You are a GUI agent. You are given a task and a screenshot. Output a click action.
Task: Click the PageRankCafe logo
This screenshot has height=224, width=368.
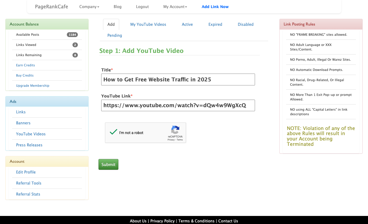point(51,6)
